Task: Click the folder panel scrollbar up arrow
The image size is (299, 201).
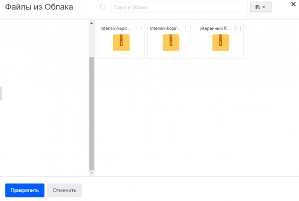Action: coord(92,23)
